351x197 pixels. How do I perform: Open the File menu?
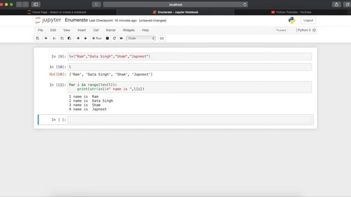[40, 30]
